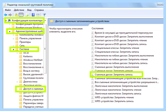Open help with the blue question mark icon
This screenshot has height=111, width=166.
click(x=33, y=15)
